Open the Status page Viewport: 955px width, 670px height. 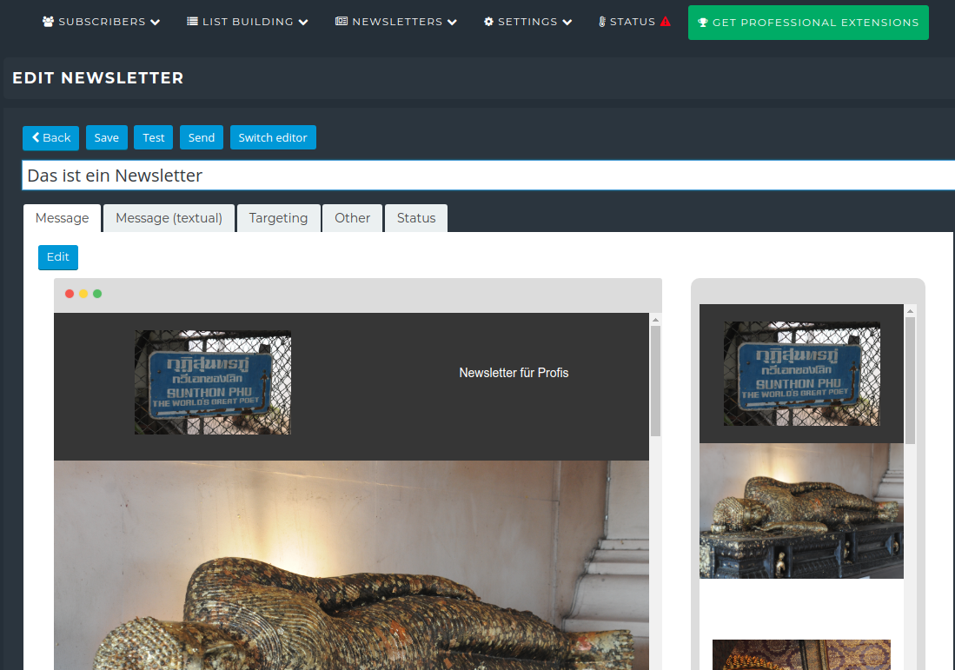coord(634,22)
